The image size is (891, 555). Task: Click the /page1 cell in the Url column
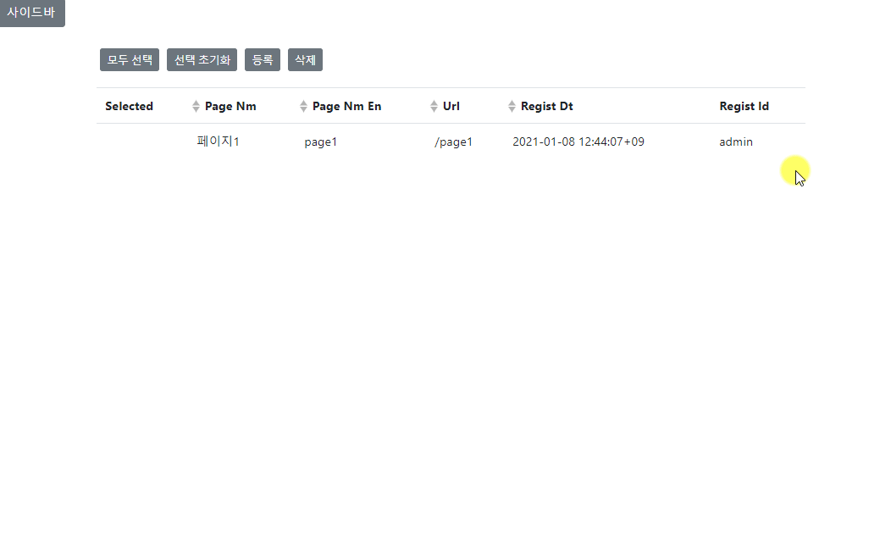(x=453, y=142)
